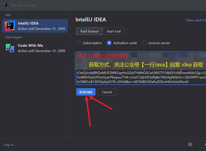Click the Activate button
The width and height of the screenshot is (206, 151).
[x=86, y=92]
